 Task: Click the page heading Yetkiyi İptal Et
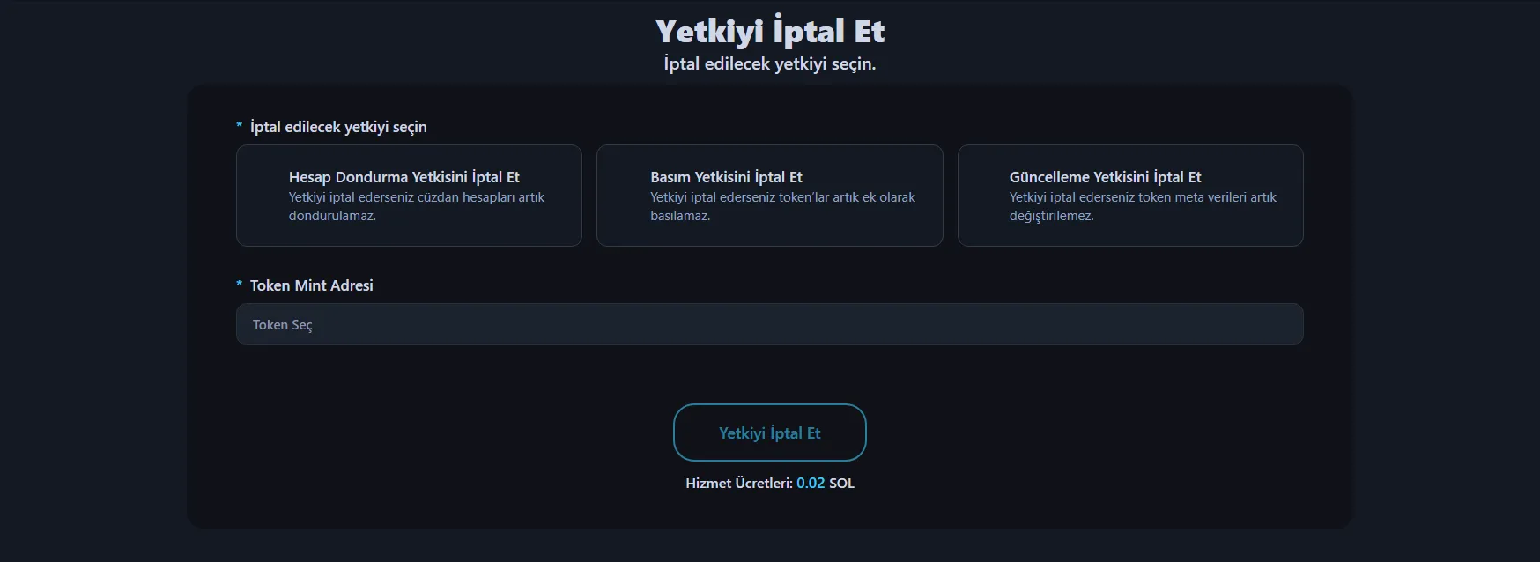pos(769,31)
